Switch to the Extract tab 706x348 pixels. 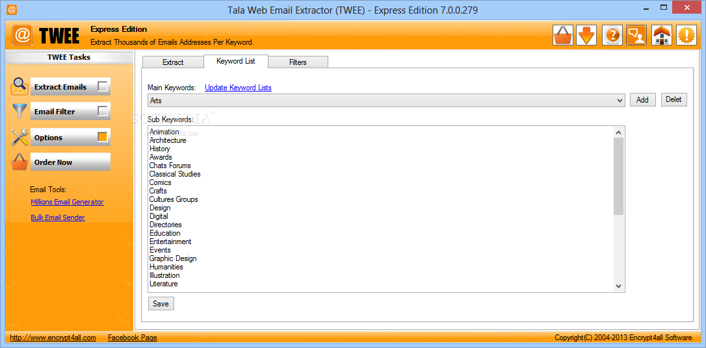(173, 62)
